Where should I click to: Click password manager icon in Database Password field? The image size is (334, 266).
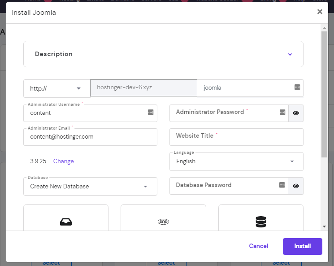point(282,185)
